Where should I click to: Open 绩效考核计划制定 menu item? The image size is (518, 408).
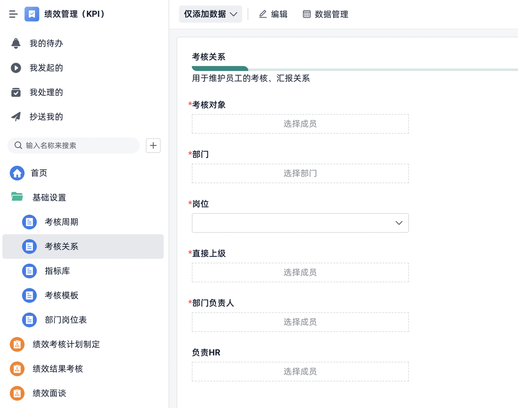66,344
